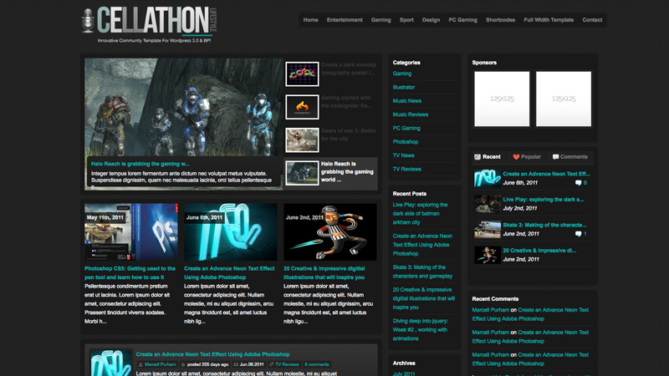This screenshot has width=669, height=376.
Task: Open 'Skate 3: Making of the characters' recent post
Action: point(422,272)
